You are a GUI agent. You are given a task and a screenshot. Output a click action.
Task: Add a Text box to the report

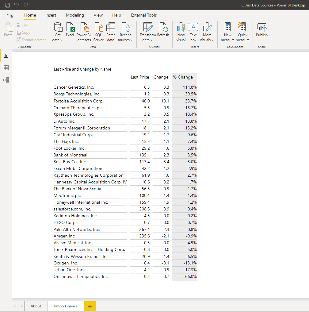coord(193,32)
